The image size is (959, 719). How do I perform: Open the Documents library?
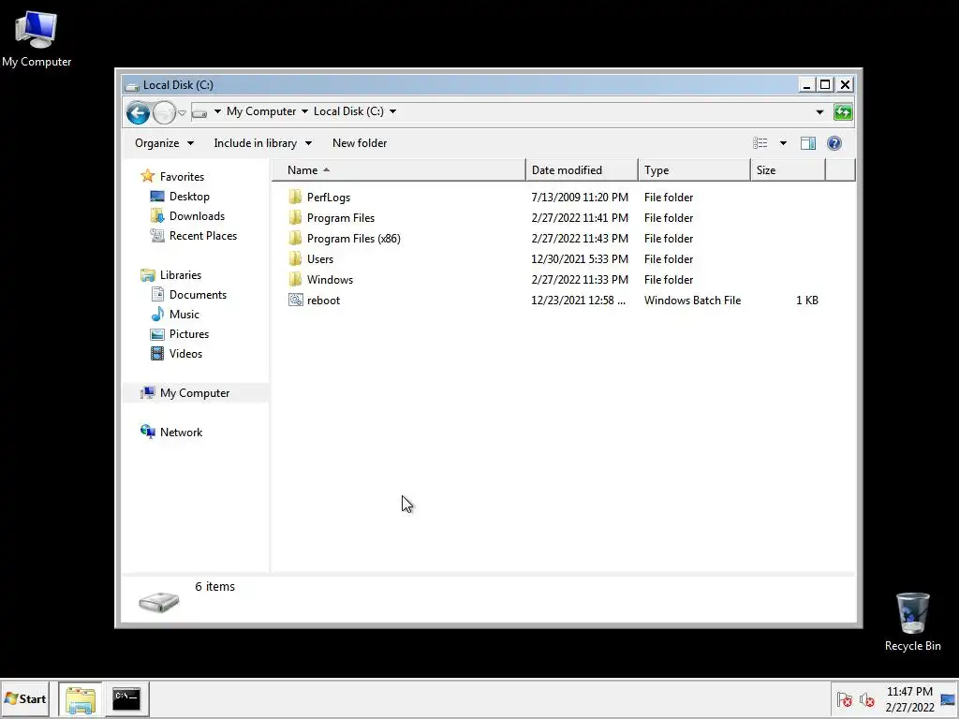point(198,295)
